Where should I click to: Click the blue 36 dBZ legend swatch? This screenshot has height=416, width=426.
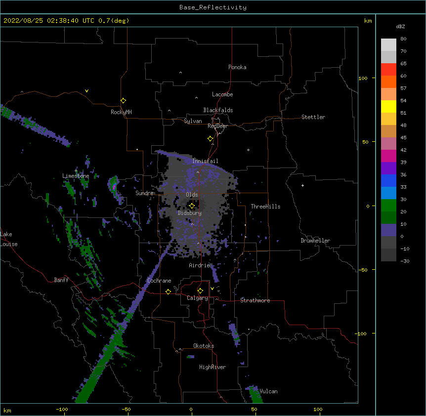[388, 180]
